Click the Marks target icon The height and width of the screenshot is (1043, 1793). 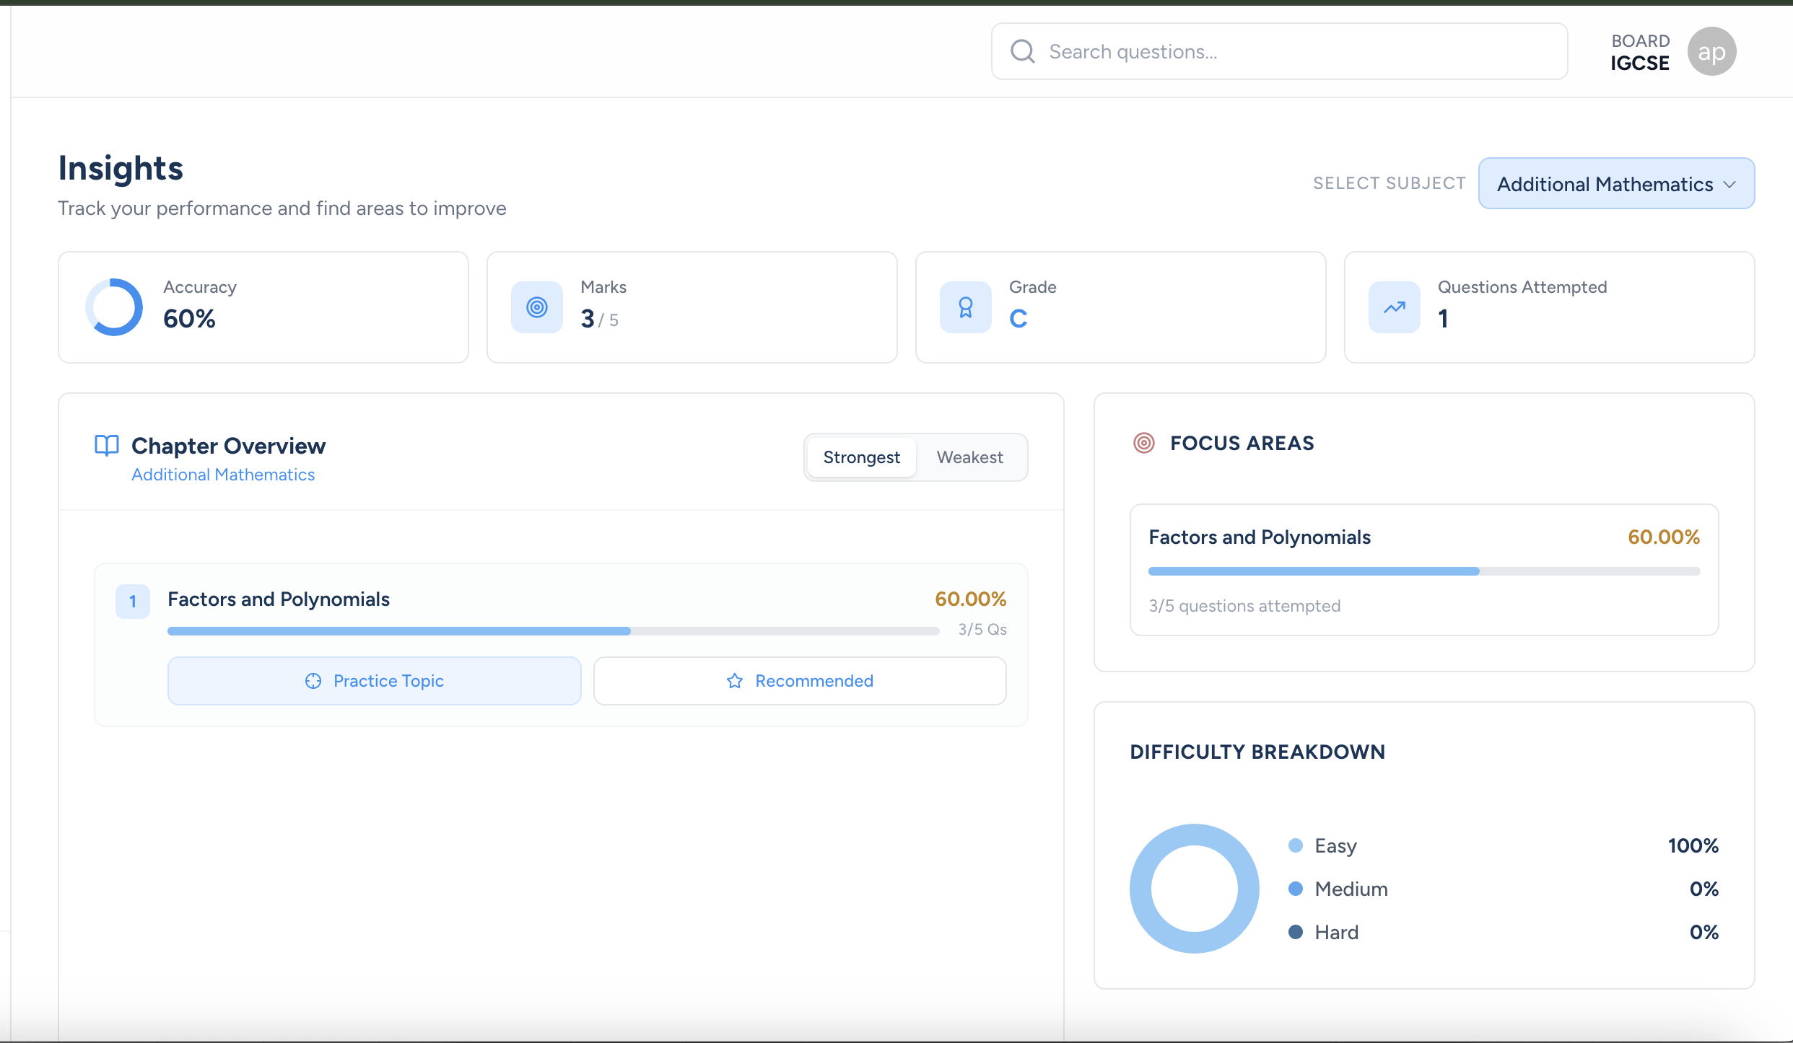click(536, 307)
